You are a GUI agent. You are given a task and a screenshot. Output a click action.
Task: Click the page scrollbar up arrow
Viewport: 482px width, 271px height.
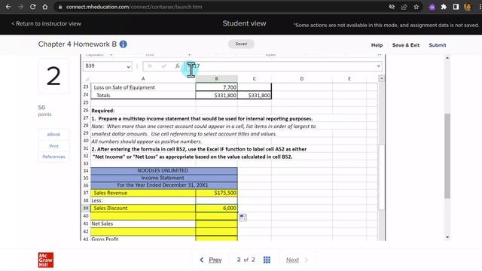pos(447,58)
